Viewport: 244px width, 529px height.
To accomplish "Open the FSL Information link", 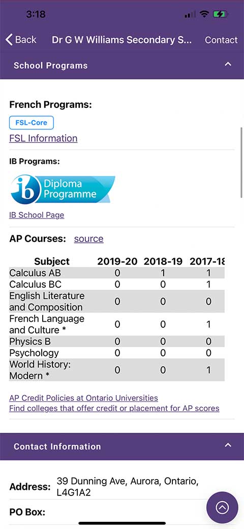I will point(43,138).
